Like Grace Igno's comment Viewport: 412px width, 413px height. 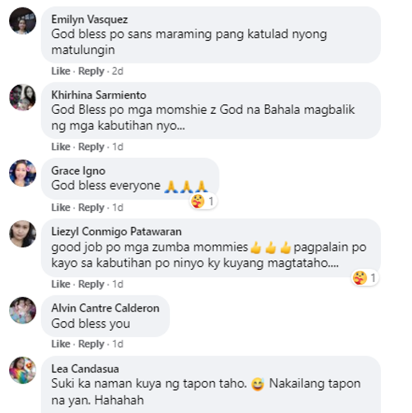(x=61, y=208)
